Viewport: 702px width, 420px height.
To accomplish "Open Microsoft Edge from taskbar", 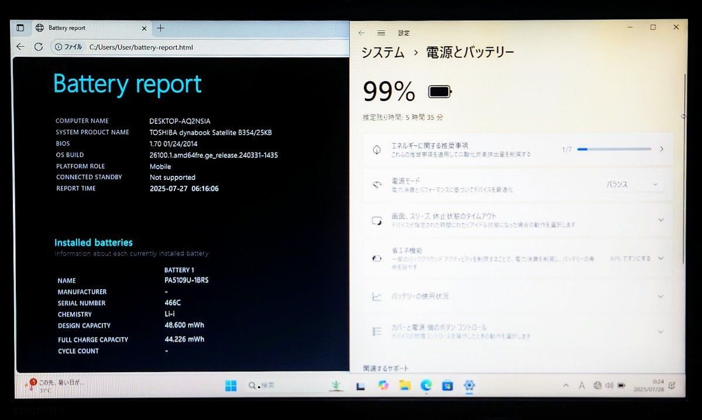I will click(426, 386).
